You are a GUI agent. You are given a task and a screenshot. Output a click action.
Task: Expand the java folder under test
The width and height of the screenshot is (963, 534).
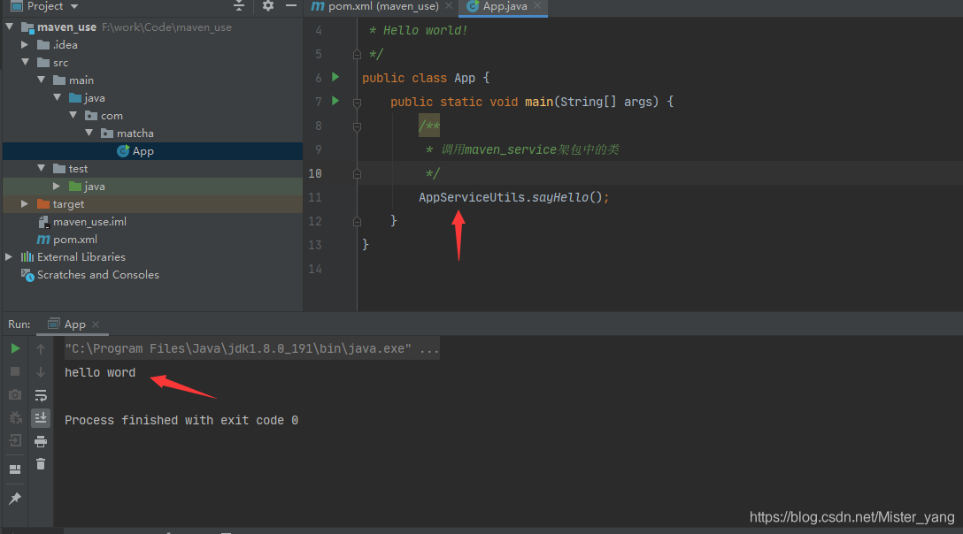tap(57, 186)
